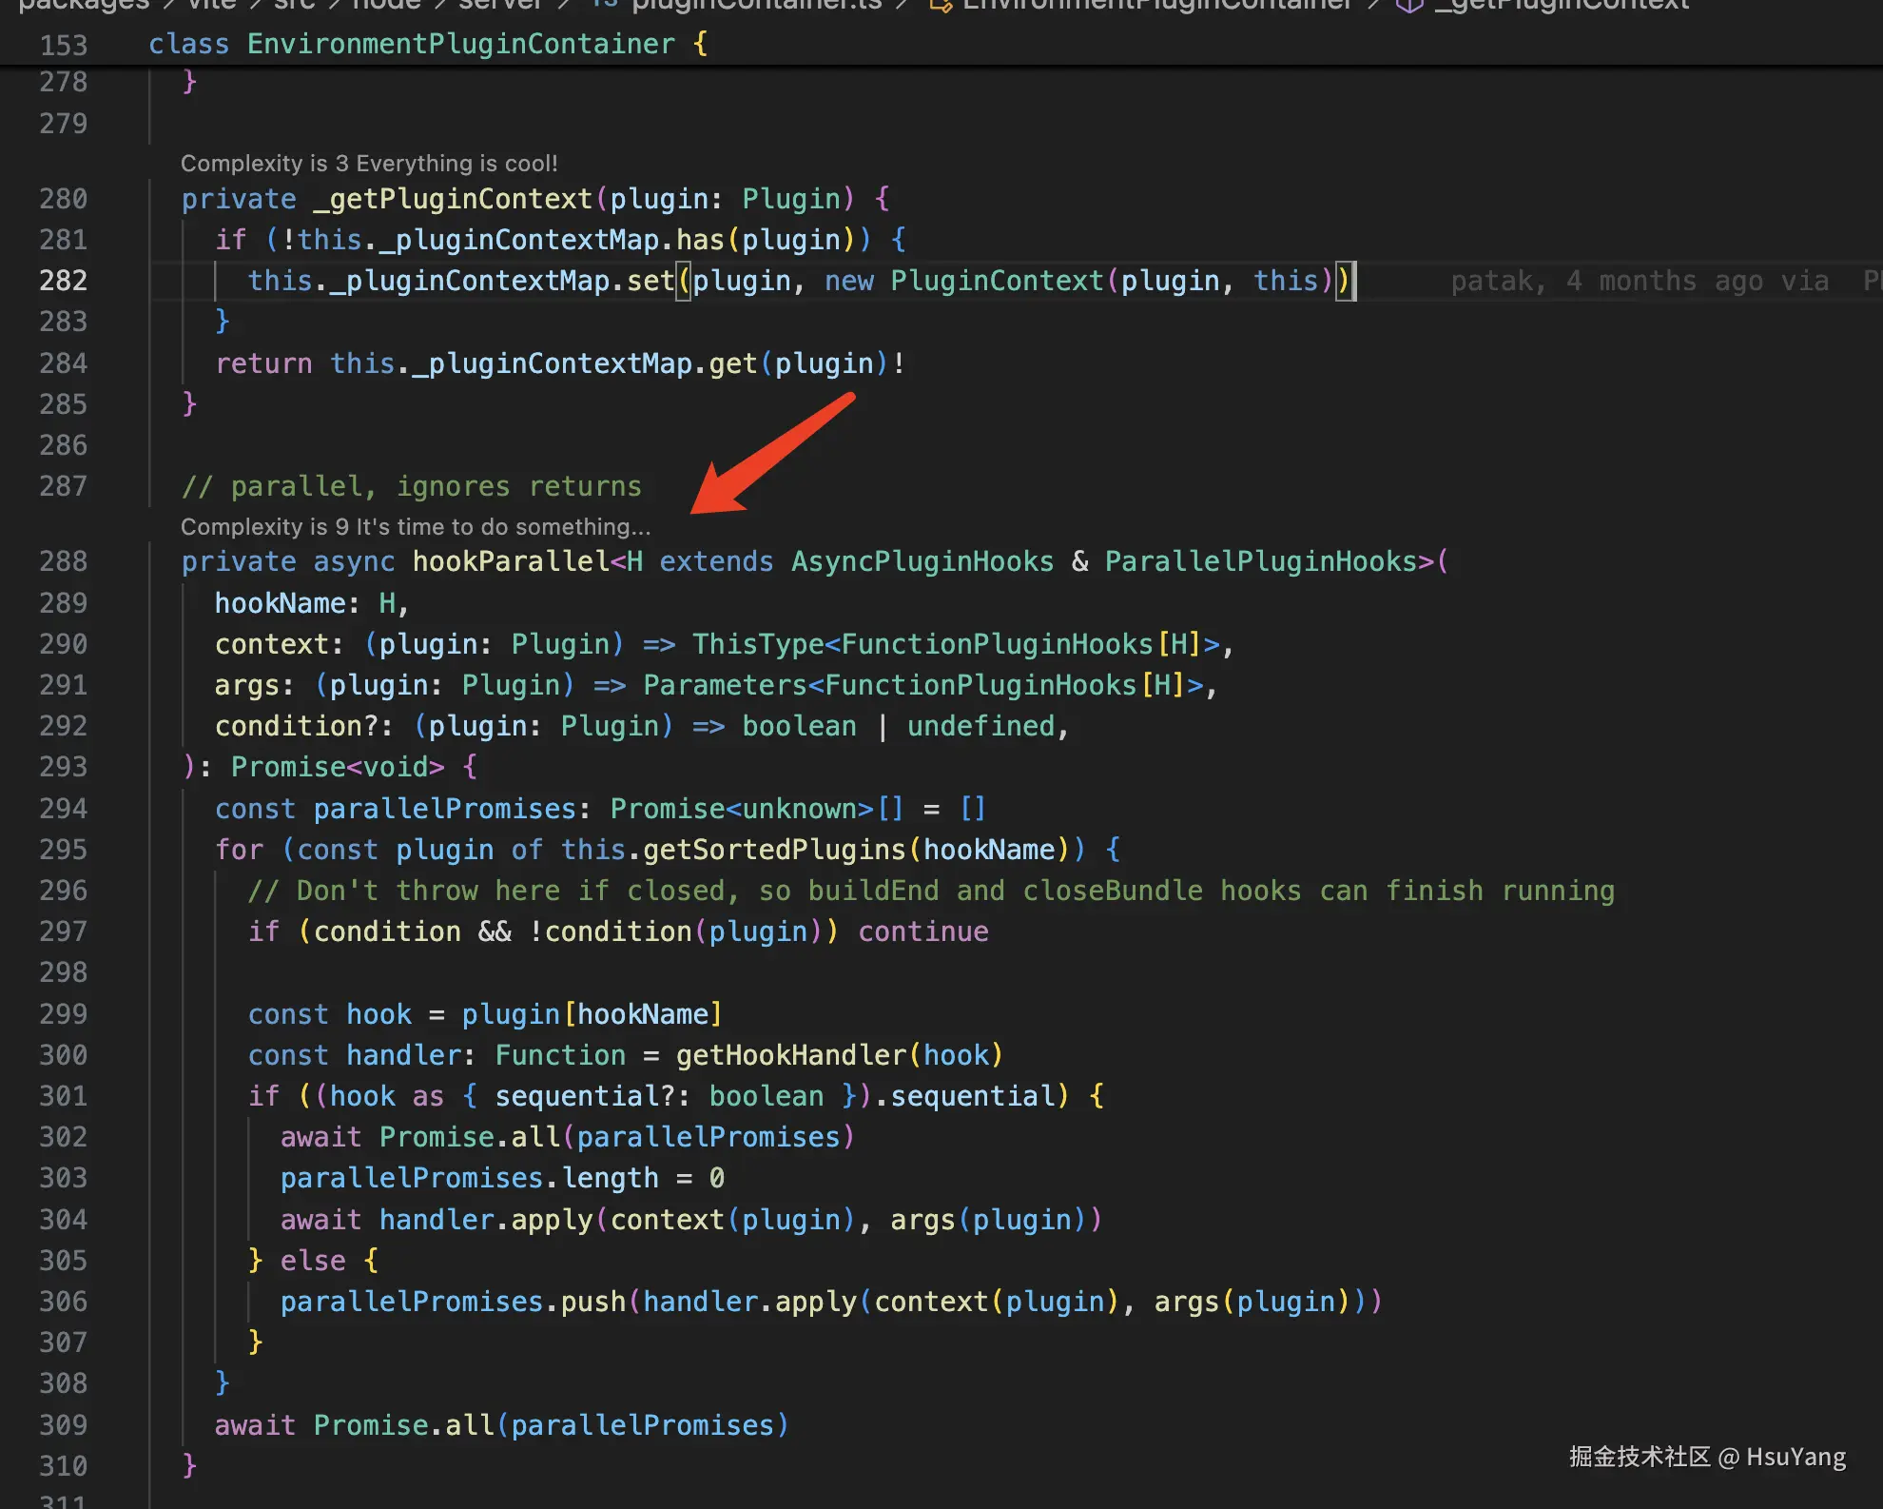Click the getHookHandler function call

tap(791, 1055)
